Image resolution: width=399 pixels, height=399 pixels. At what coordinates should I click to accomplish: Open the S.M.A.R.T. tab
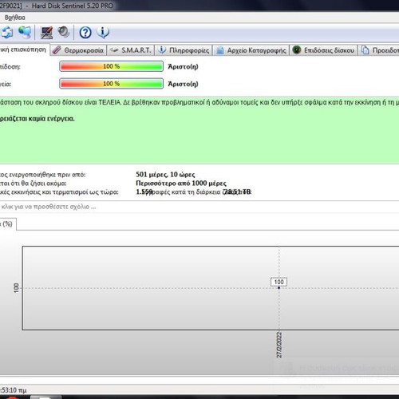[131, 50]
